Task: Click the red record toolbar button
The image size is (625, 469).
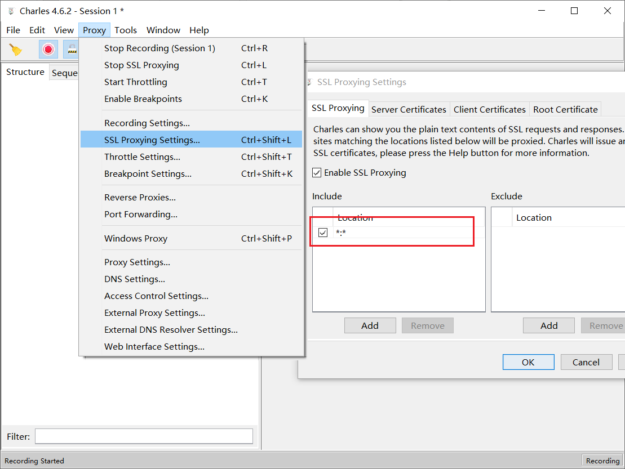Action: (x=48, y=50)
